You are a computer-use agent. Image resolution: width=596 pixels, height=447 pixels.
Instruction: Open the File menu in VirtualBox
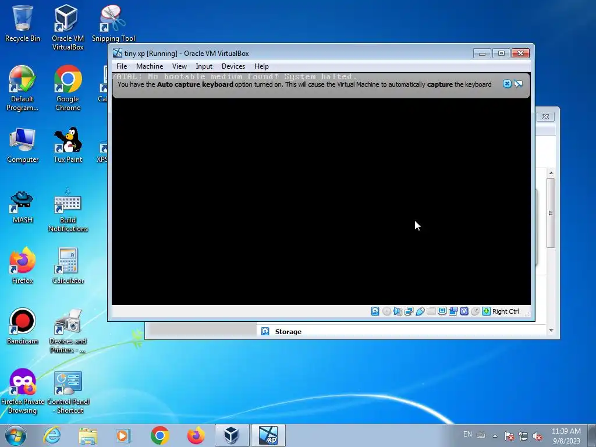[122, 66]
